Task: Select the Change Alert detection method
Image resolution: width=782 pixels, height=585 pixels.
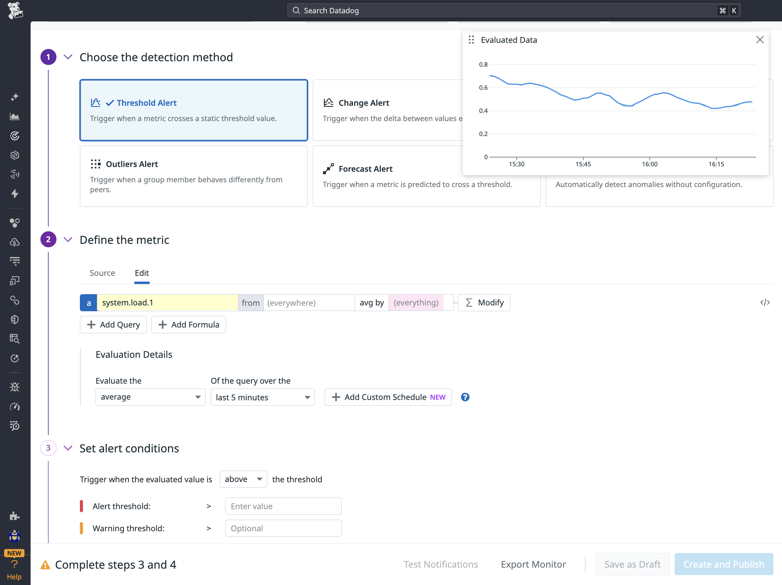Action: [x=388, y=110]
